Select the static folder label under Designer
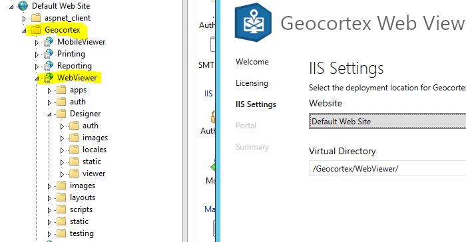 (92, 162)
